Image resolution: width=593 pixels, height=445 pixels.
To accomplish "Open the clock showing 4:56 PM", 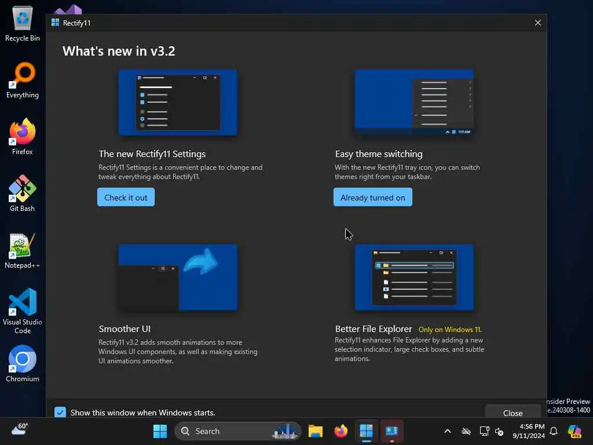I will pos(529,431).
